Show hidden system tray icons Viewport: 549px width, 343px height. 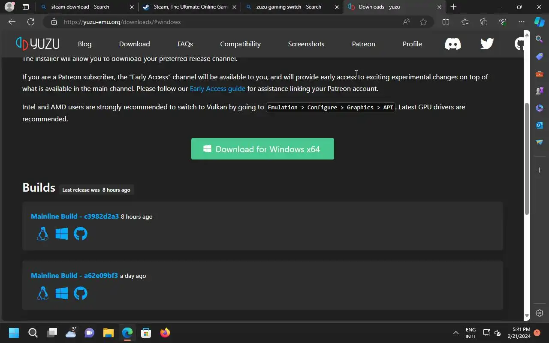tap(455, 333)
